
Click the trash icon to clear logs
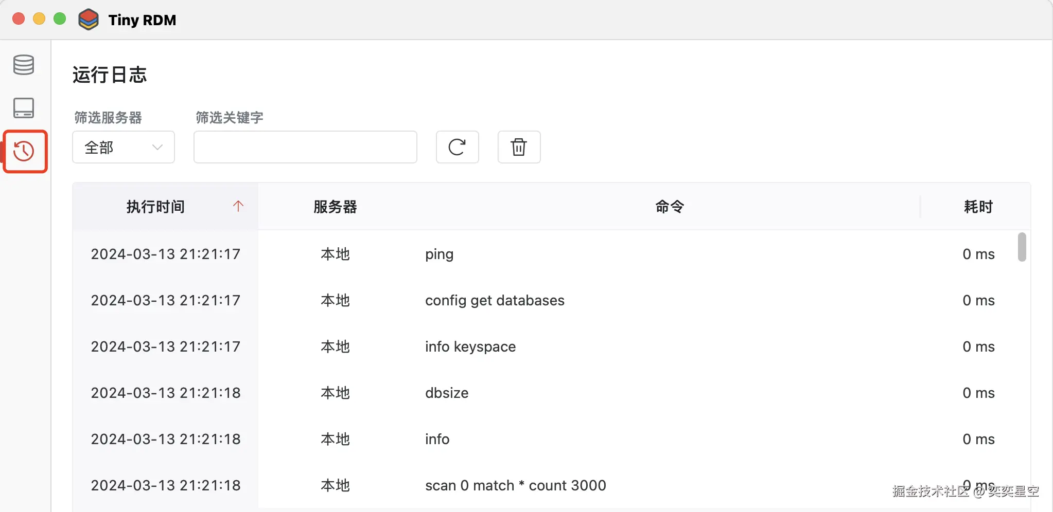(x=519, y=147)
